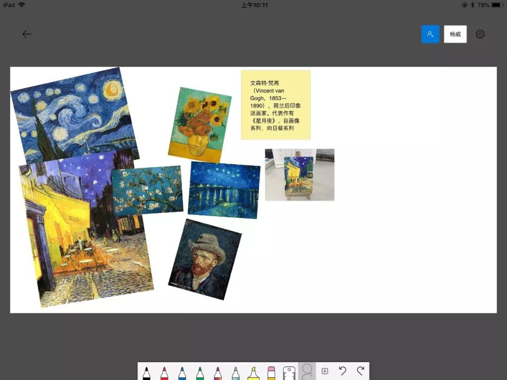
Task: Select the Starry Night Over the Rhone image
Action: point(224,190)
